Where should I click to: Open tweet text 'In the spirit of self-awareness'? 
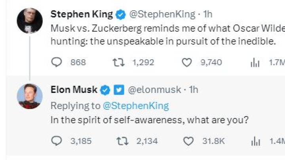point(149,120)
